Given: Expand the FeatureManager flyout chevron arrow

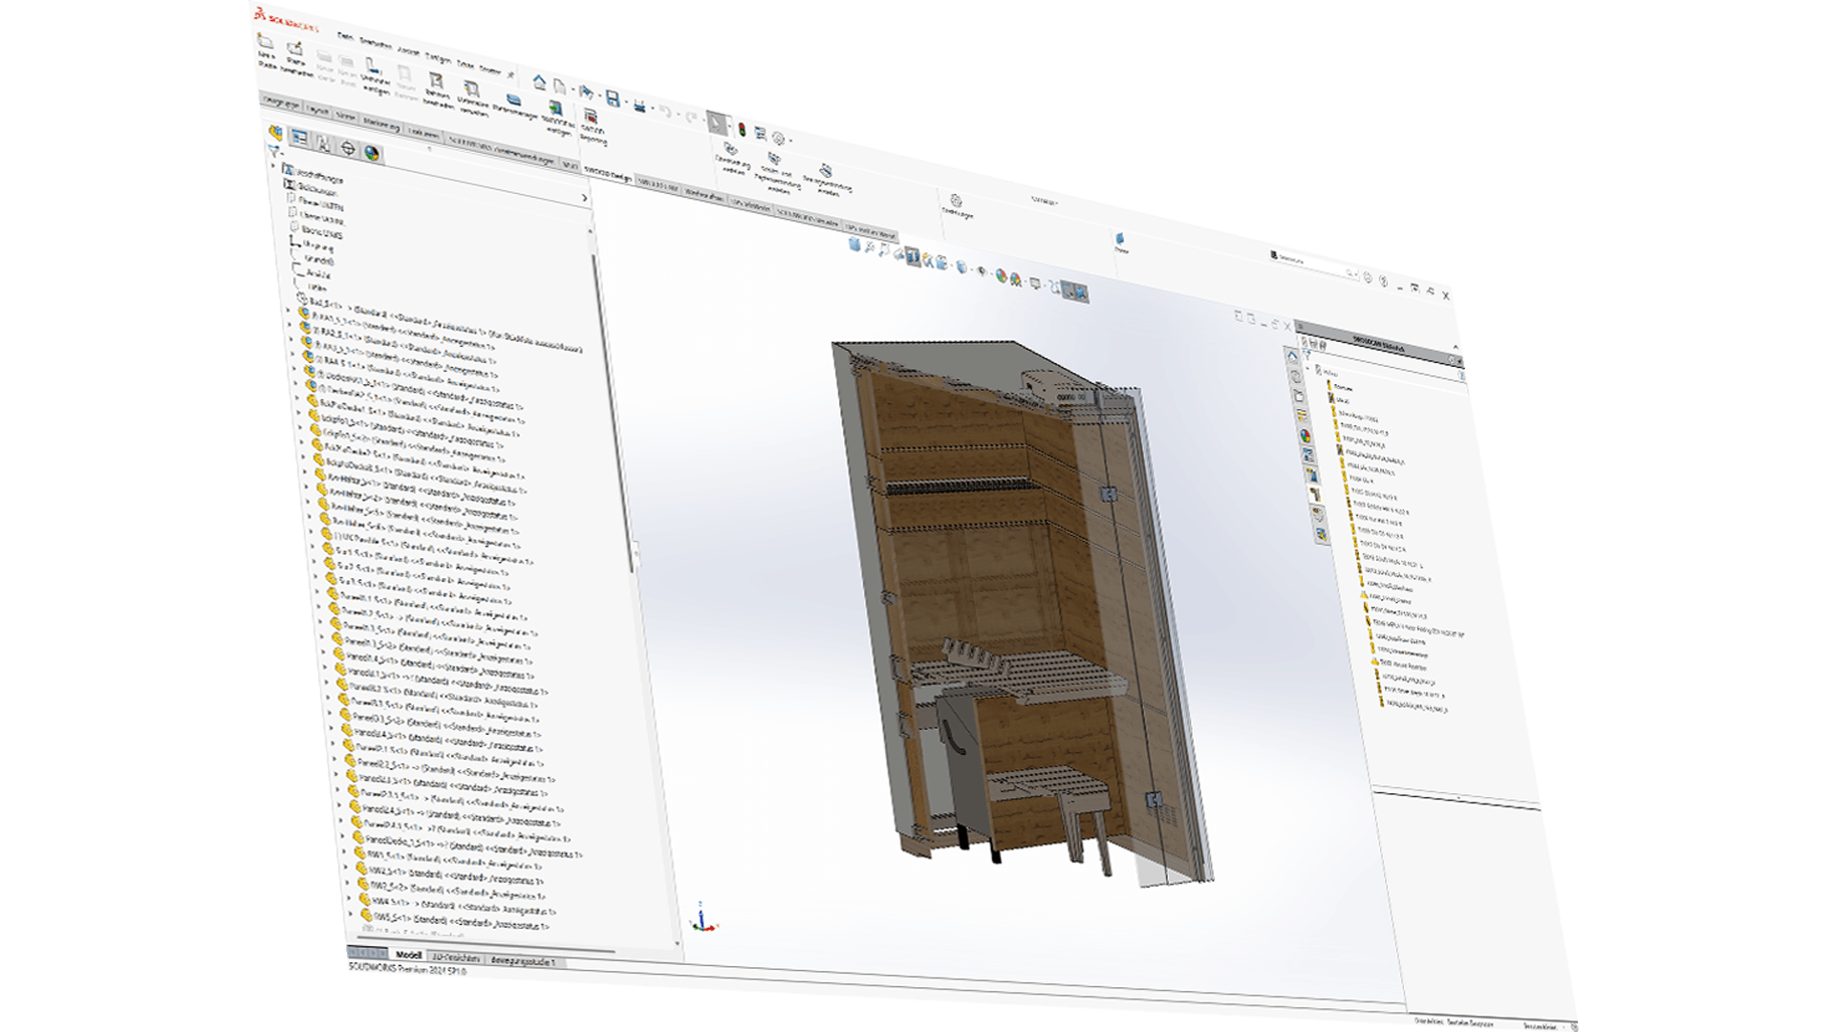Looking at the screenshot, I should (x=584, y=198).
